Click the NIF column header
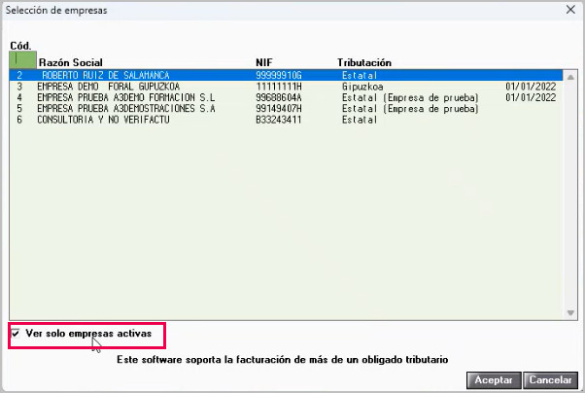 pos(263,62)
